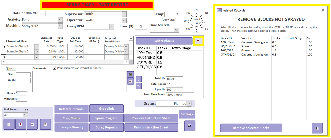
Task: Click the Date field
Action: pos(33,13)
